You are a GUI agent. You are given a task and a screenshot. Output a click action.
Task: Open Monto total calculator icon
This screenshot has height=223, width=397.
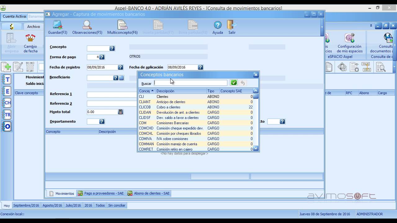121,112
